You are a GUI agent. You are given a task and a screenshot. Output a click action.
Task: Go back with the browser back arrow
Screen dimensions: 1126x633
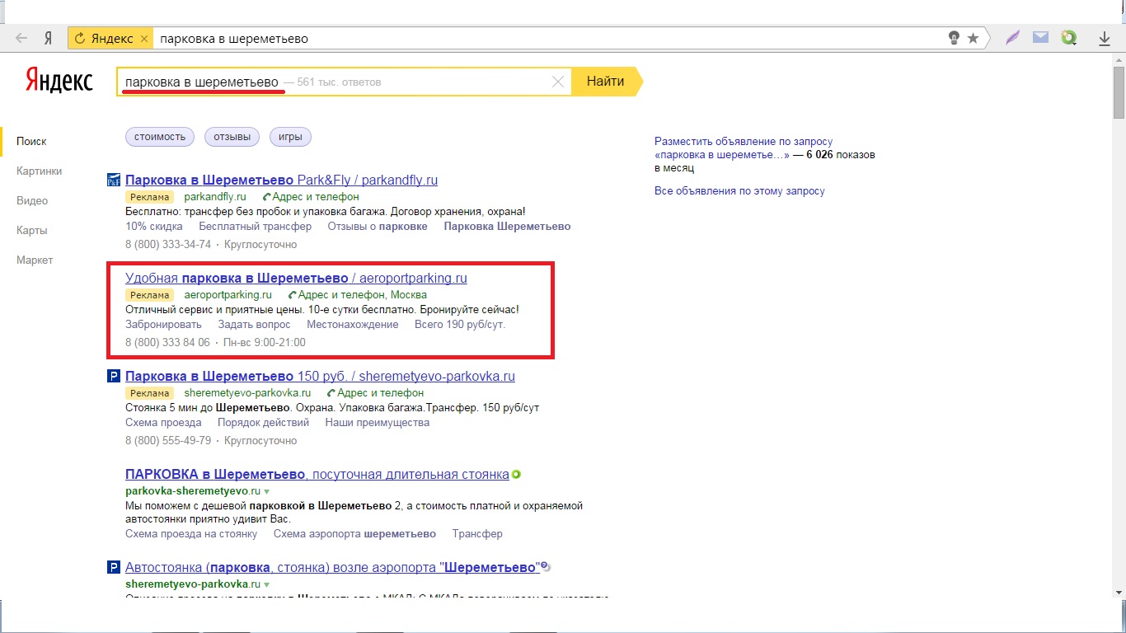21,38
